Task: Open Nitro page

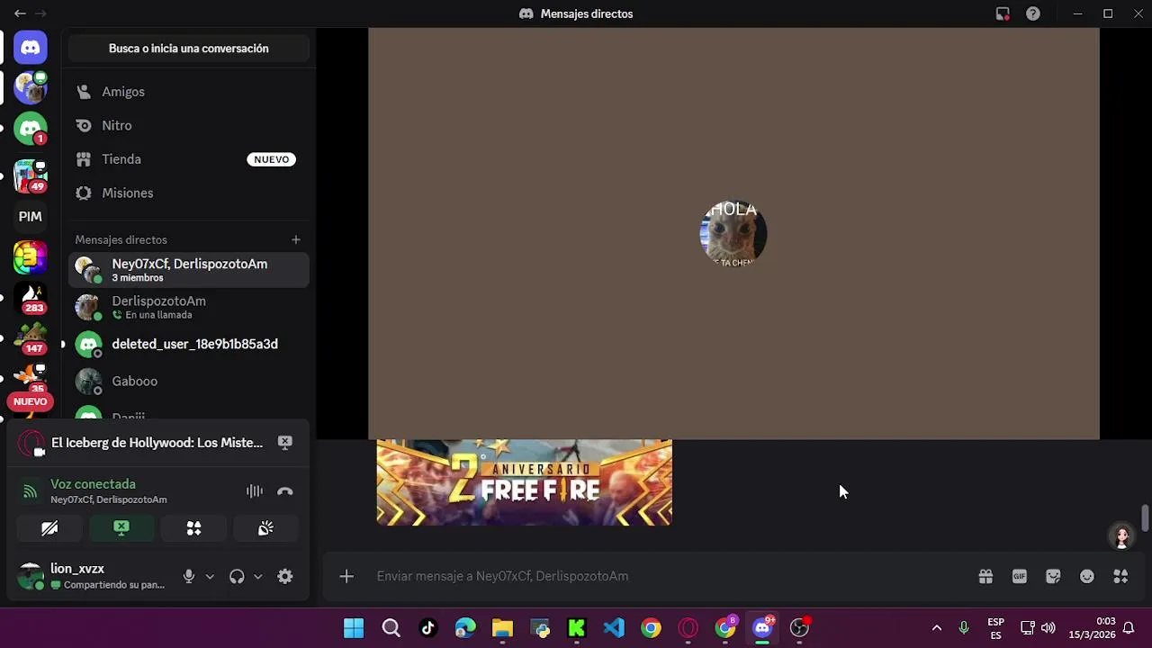Action: tap(189, 125)
